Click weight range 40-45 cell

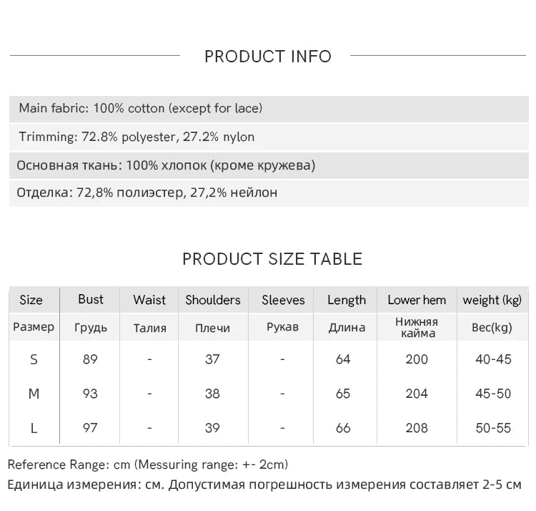[x=493, y=359]
